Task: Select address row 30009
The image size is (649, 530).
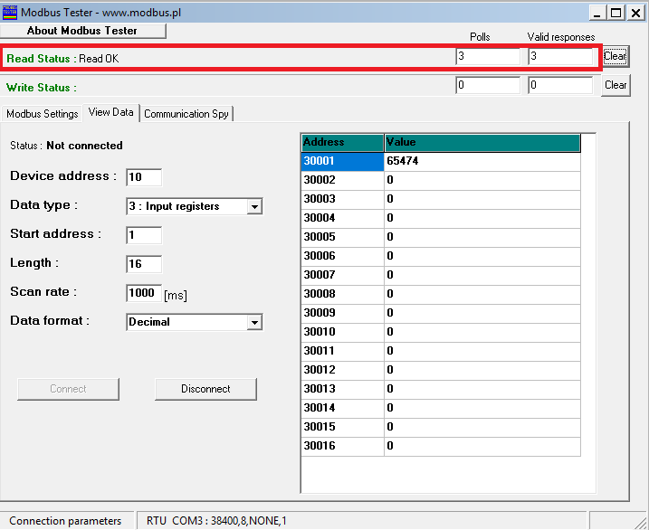Action: click(x=343, y=313)
